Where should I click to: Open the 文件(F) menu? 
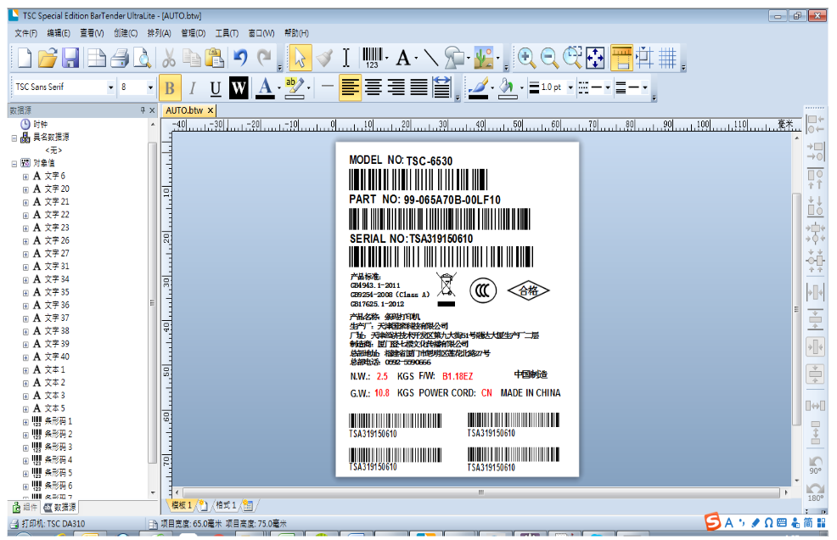(x=25, y=33)
